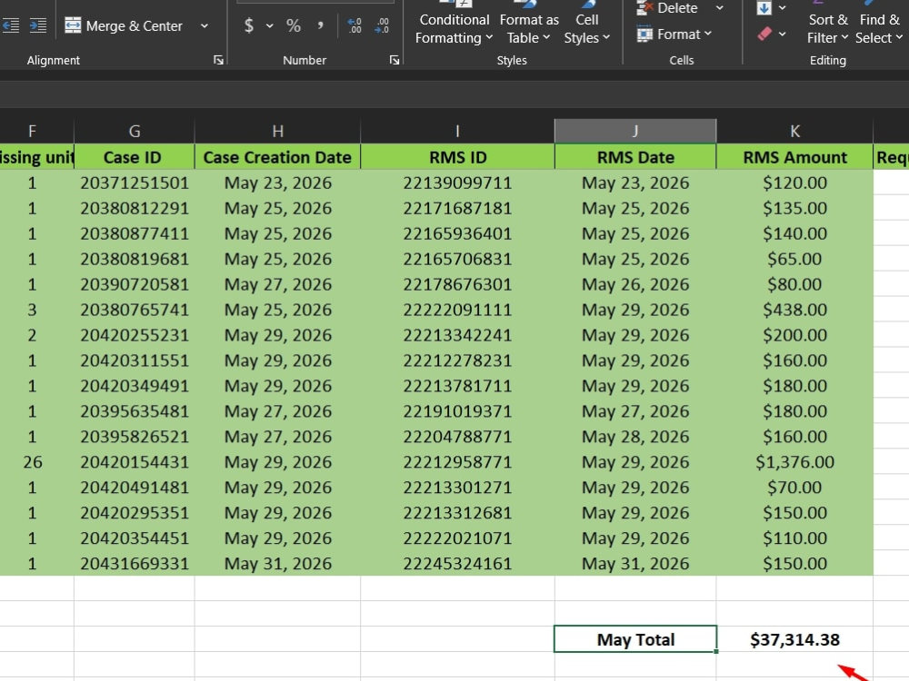Select the May Total label cell

(x=635, y=639)
